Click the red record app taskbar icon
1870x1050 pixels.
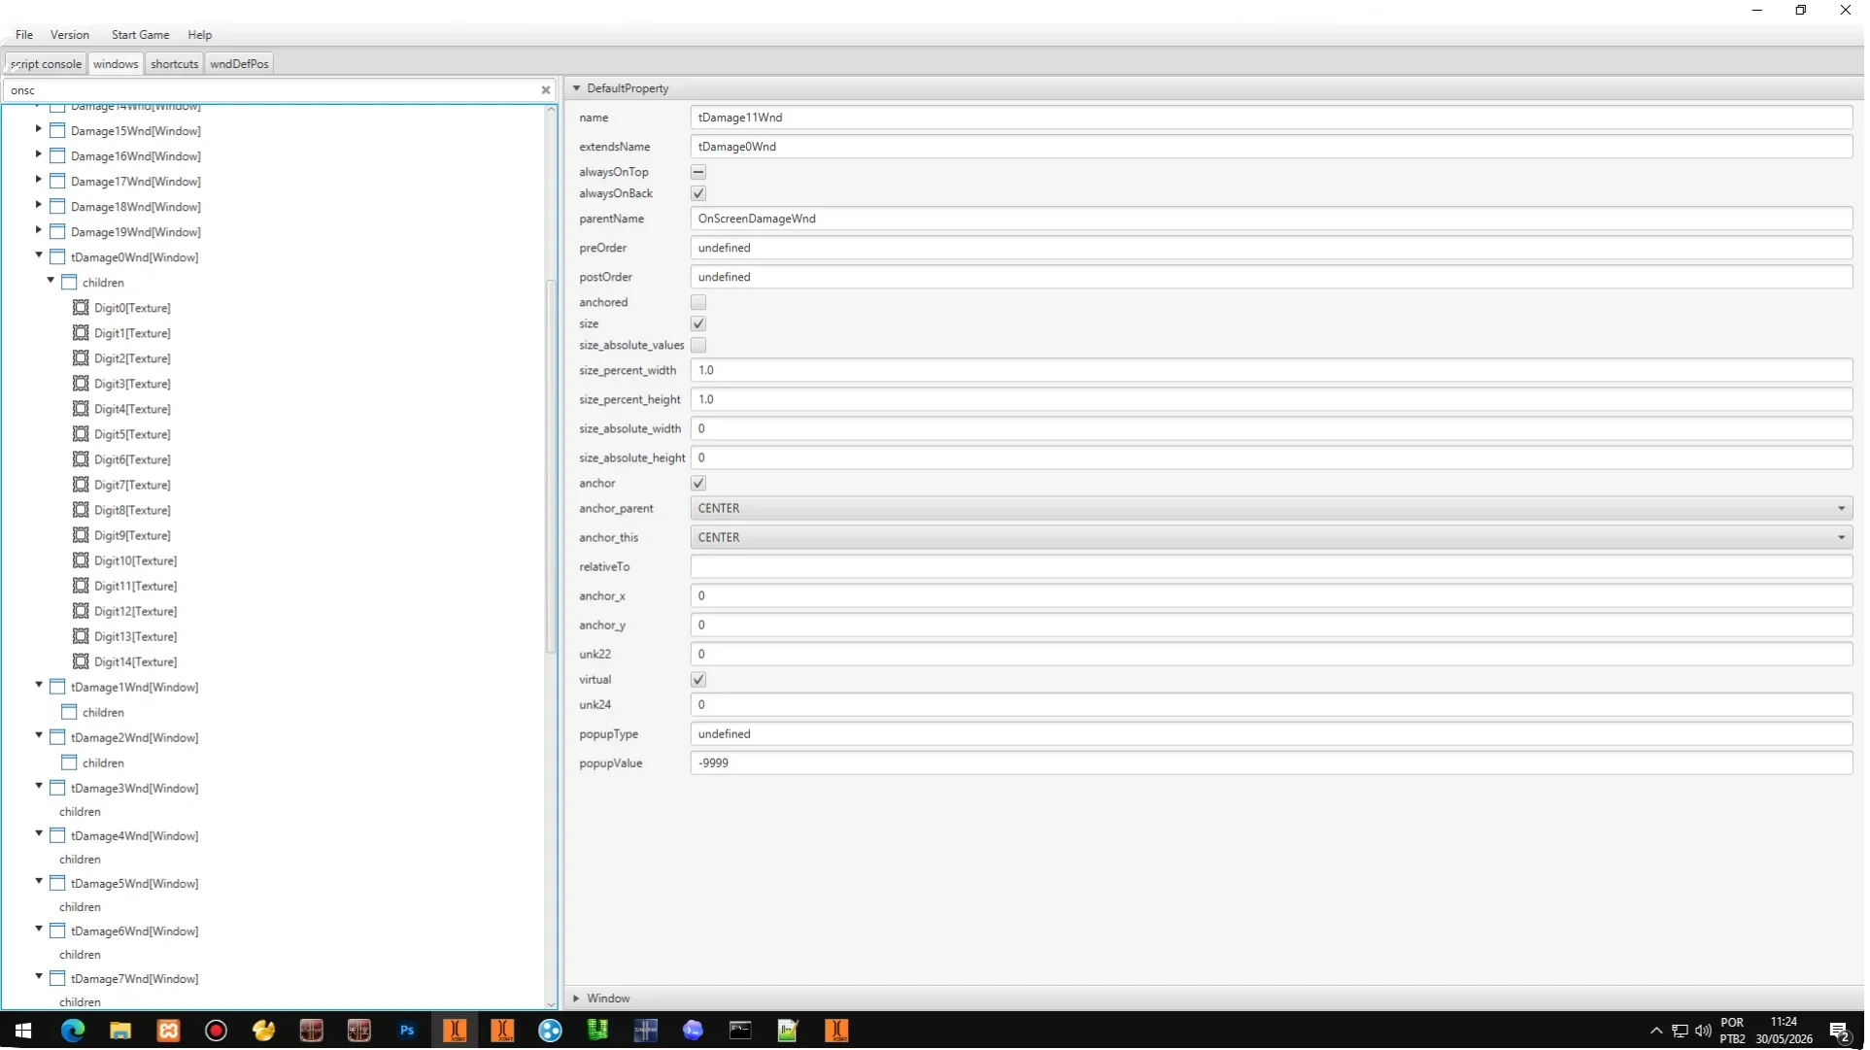coord(216,1031)
